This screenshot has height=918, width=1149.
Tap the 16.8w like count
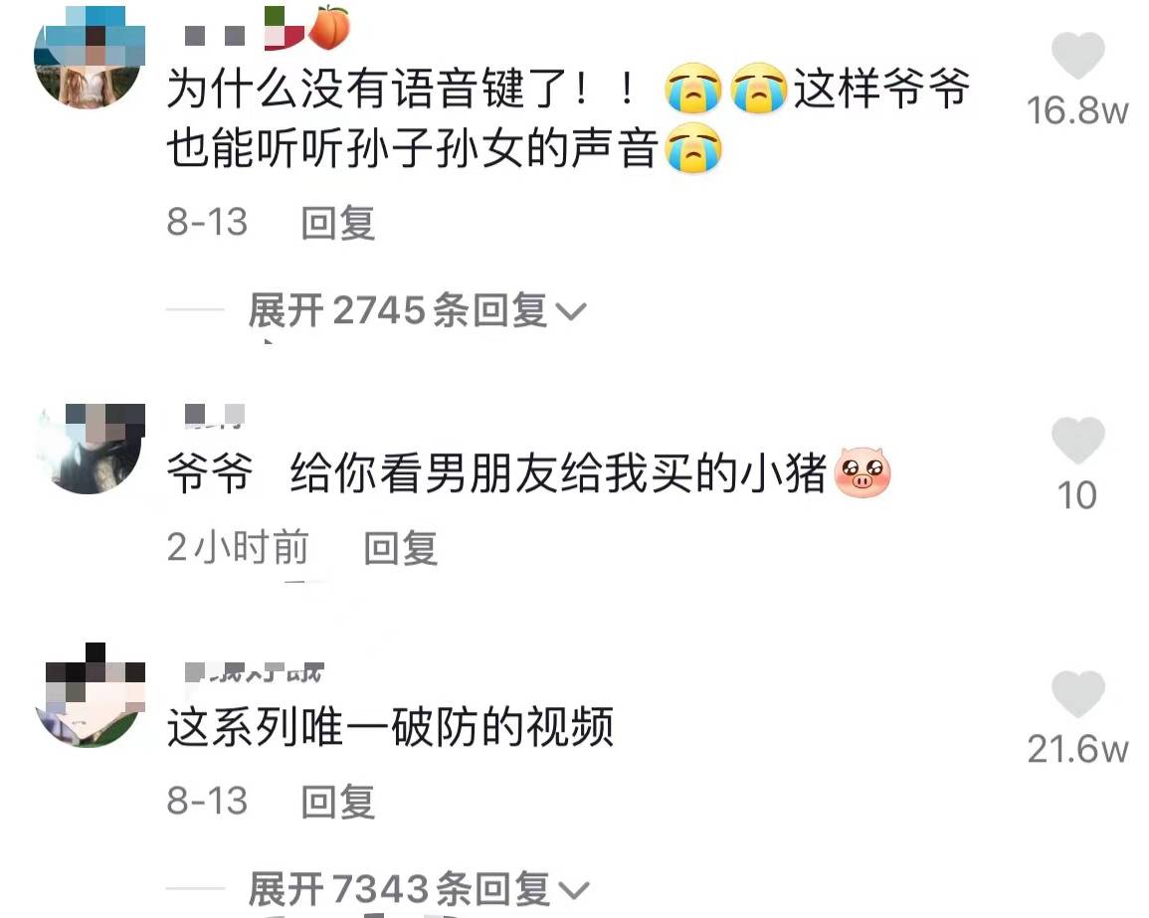tap(1077, 110)
